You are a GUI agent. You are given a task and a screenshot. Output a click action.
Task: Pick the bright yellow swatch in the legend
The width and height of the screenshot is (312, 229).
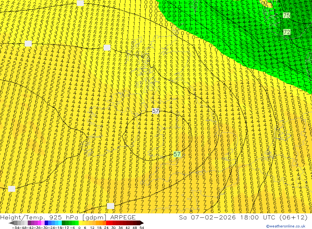80,223
